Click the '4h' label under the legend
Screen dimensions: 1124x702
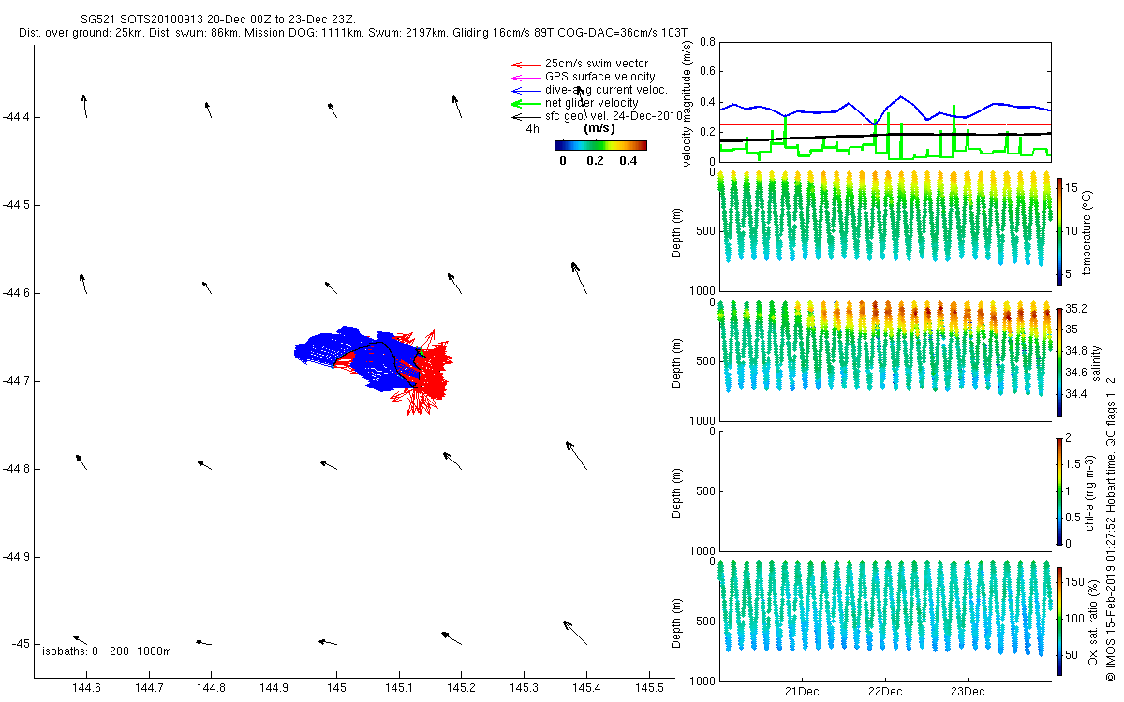pyautogui.click(x=532, y=129)
